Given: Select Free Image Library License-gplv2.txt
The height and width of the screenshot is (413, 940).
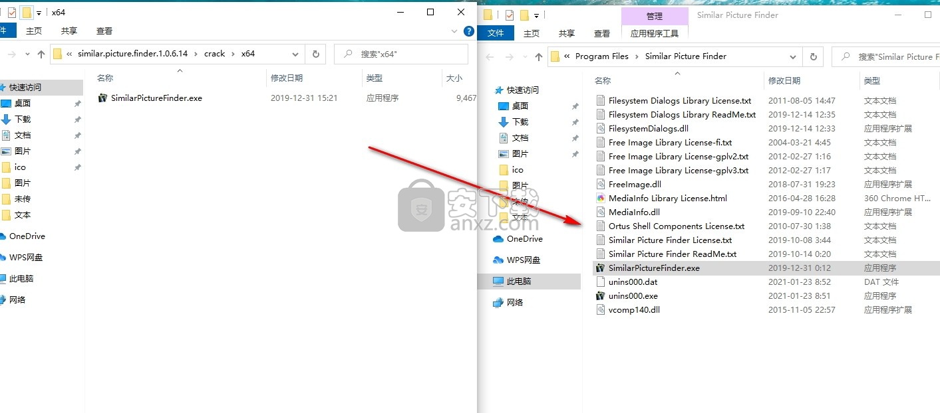Looking at the screenshot, I should point(679,157).
